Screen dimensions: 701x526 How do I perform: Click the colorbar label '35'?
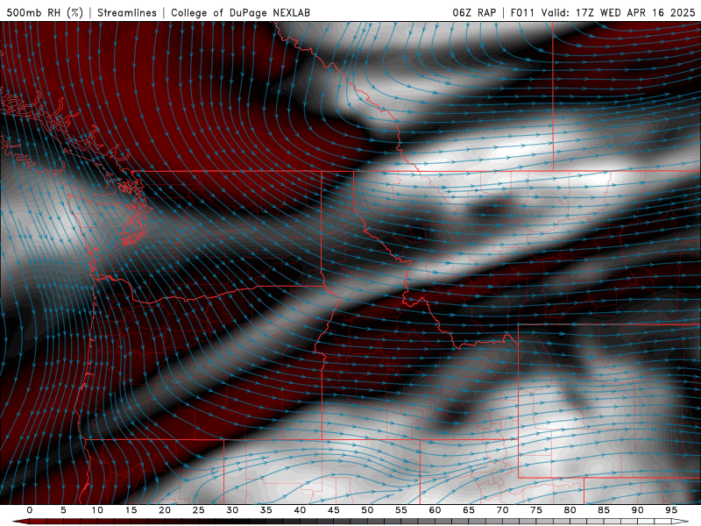coord(266,510)
